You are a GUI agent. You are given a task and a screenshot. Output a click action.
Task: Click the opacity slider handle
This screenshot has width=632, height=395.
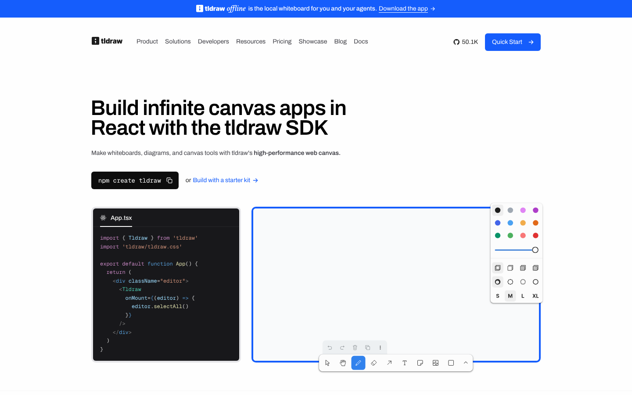(535, 250)
